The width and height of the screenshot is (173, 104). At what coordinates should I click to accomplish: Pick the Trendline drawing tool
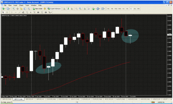(19, 12)
